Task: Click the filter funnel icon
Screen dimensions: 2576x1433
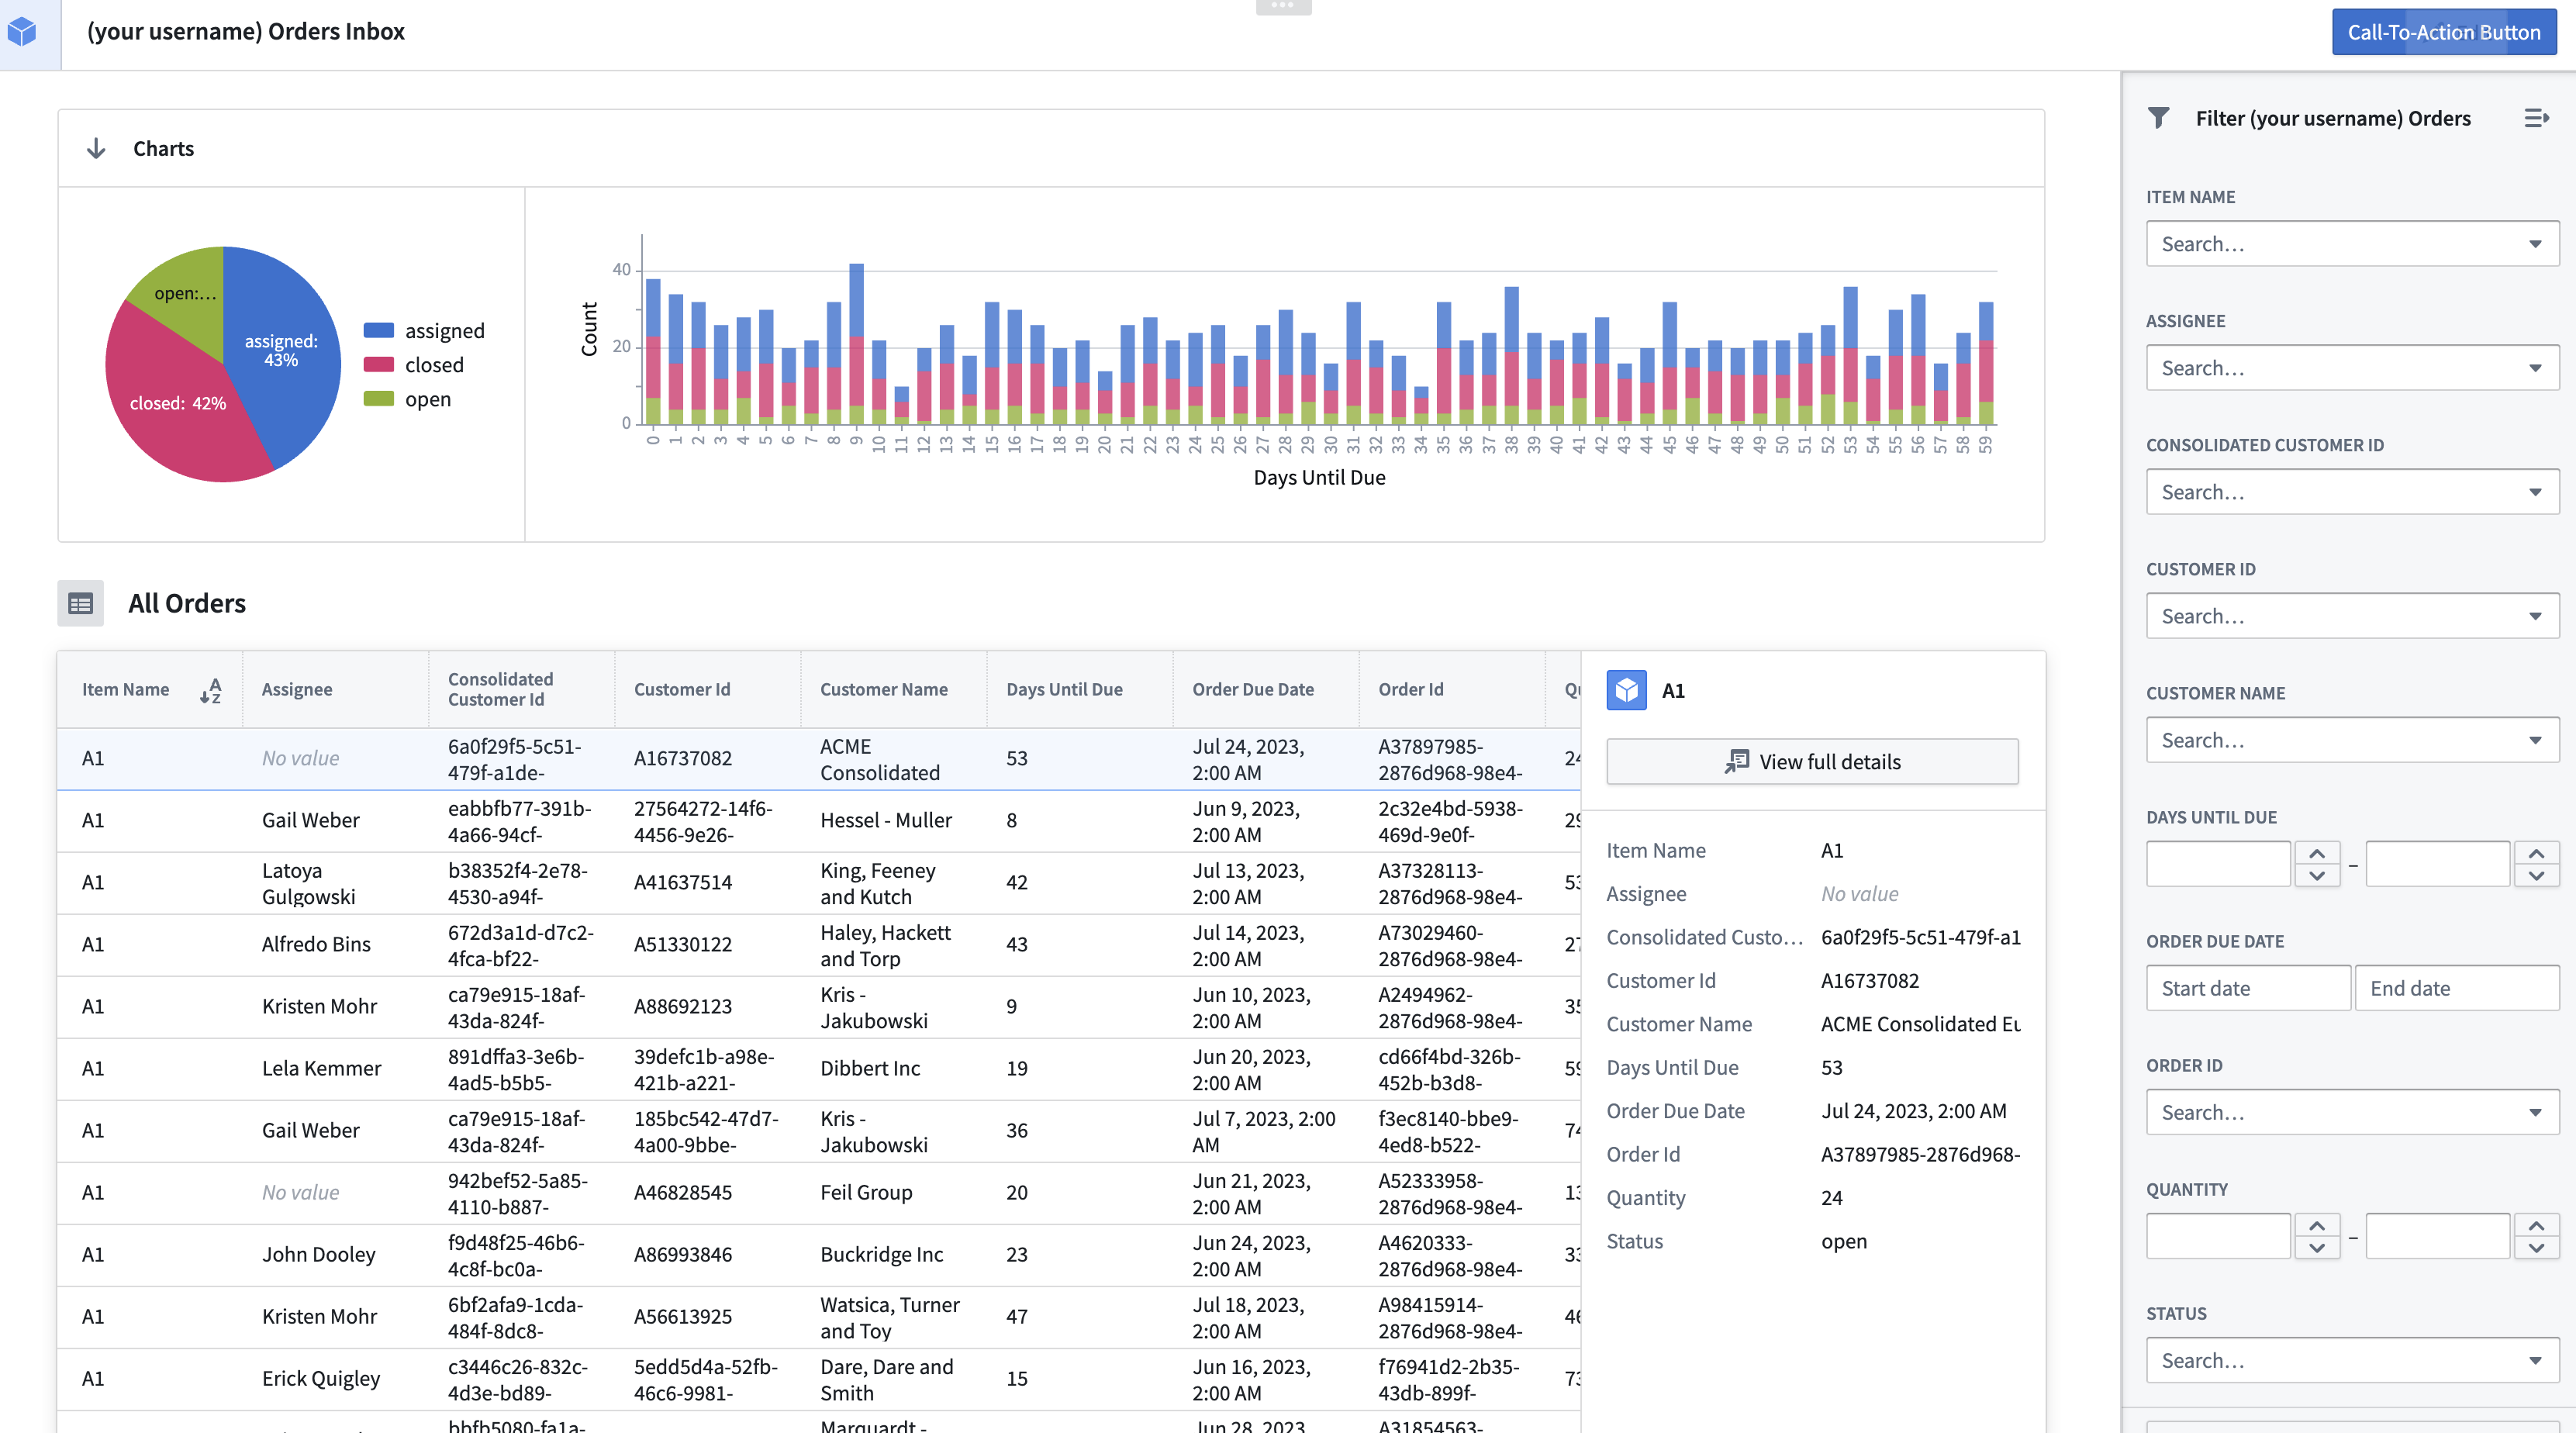Action: (2158, 118)
